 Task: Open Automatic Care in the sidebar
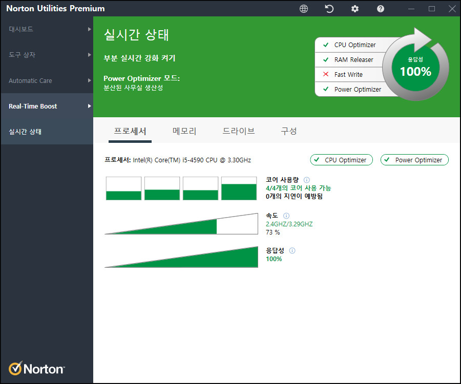click(x=47, y=80)
